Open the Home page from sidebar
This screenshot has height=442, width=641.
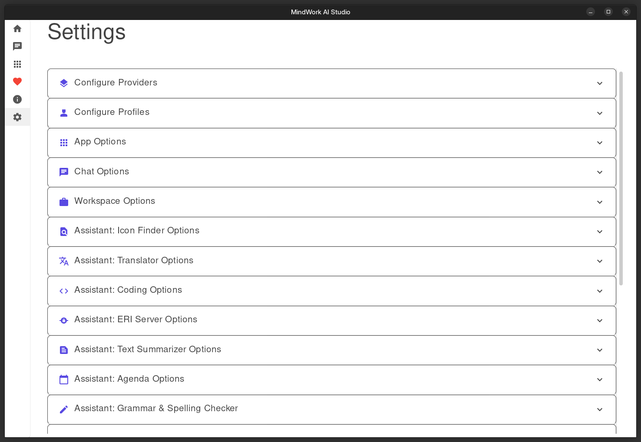(x=17, y=29)
